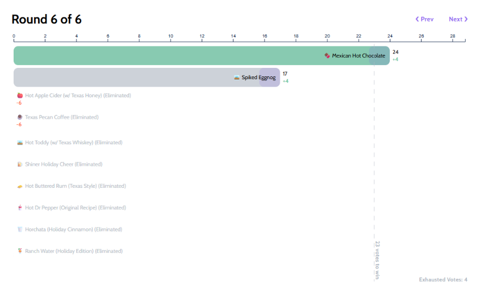Click Horchata (Holiday Cinnamon) eliminated row
The width and height of the screenshot is (481, 289).
70,230
